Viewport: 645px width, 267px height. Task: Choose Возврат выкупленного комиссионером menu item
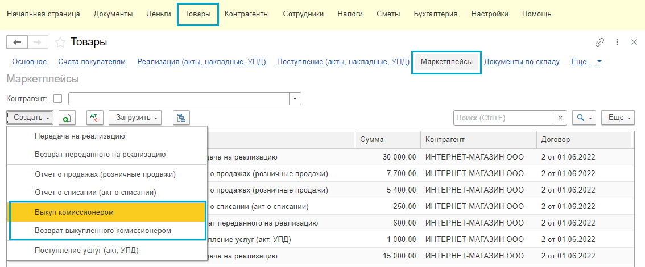pyautogui.click(x=102, y=231)
